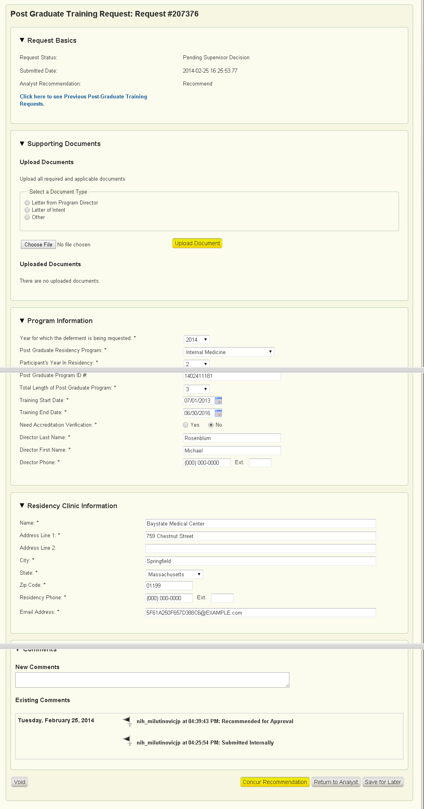Choose Yes for Accreditation Verification
This screenshot has width=424, height=809.
coord(186,425)
